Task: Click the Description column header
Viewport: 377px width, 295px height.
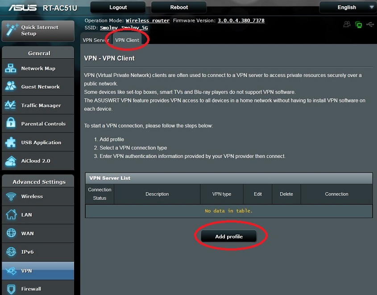Action: (157, 194)
